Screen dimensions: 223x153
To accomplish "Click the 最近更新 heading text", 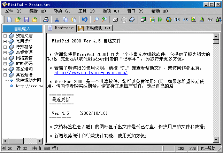I will pos(61,100).
